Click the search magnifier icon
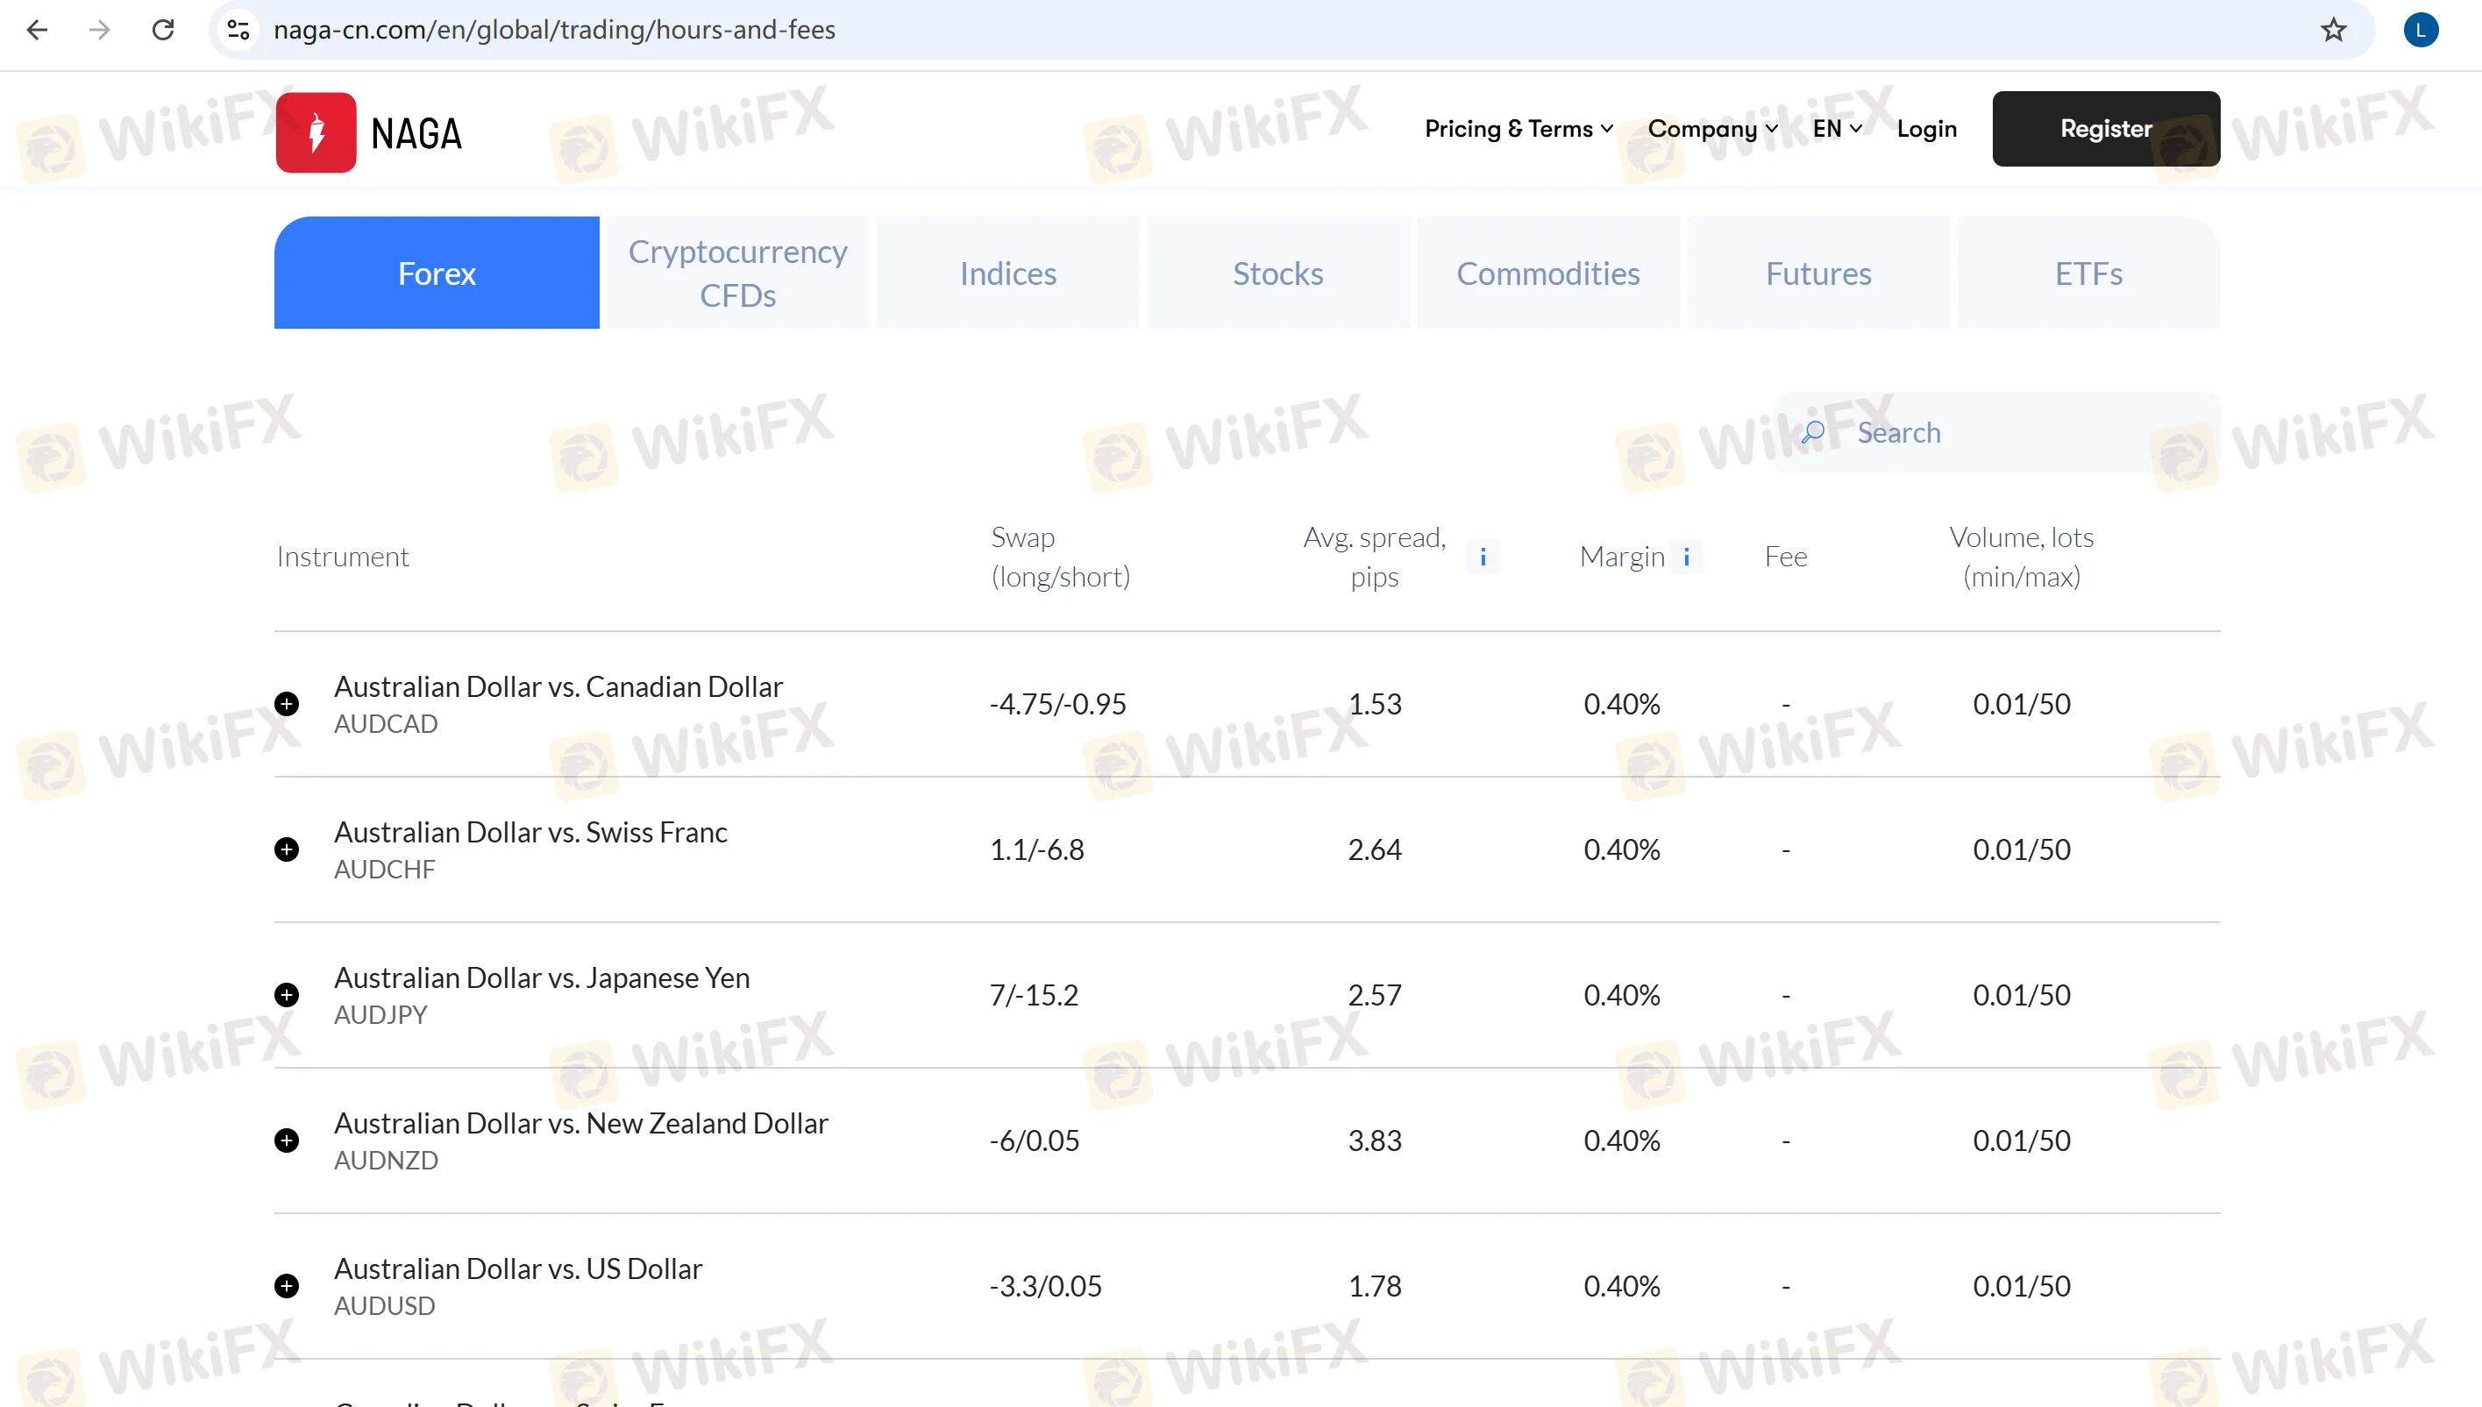 point(1812,432)
